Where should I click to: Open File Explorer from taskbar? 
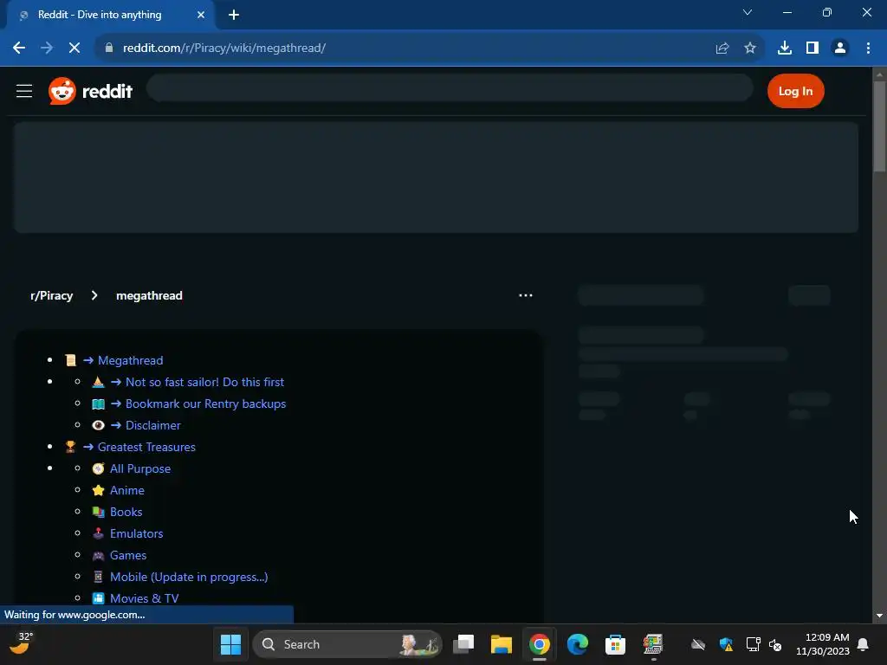point(502,644)
